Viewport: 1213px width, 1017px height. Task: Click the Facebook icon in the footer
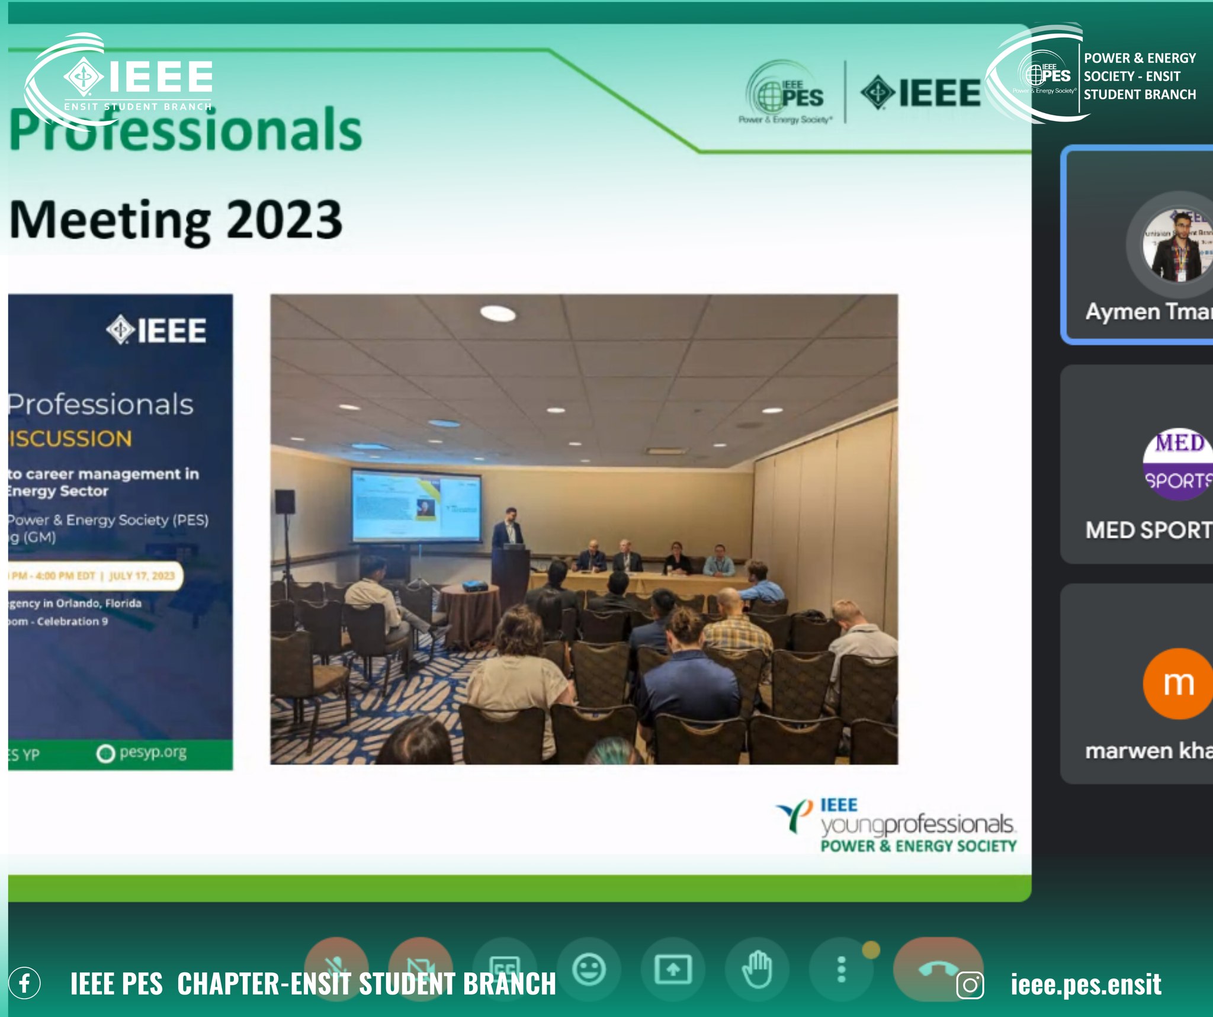(x=24, y=984)
